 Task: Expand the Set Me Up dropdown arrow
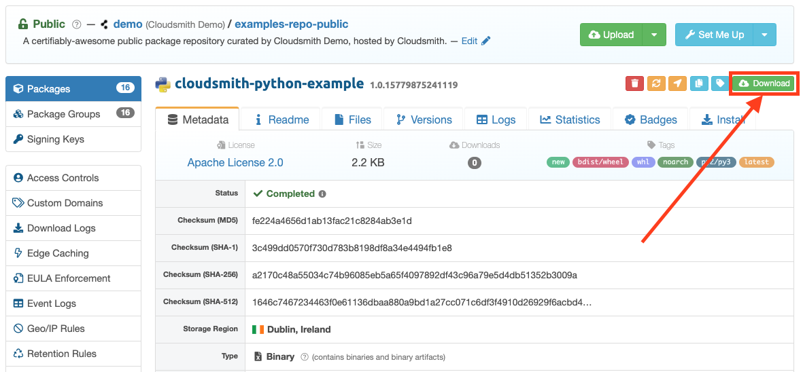(765, 35)
